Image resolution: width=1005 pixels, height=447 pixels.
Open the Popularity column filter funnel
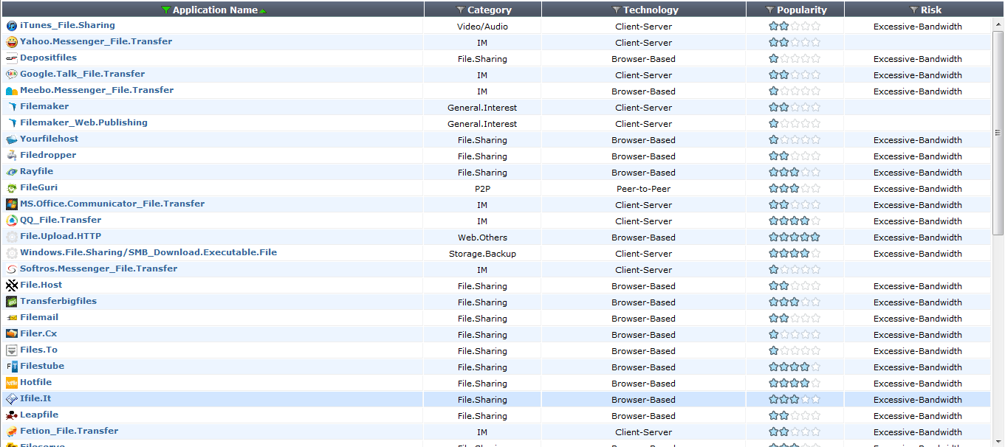(x=770, y=10)
